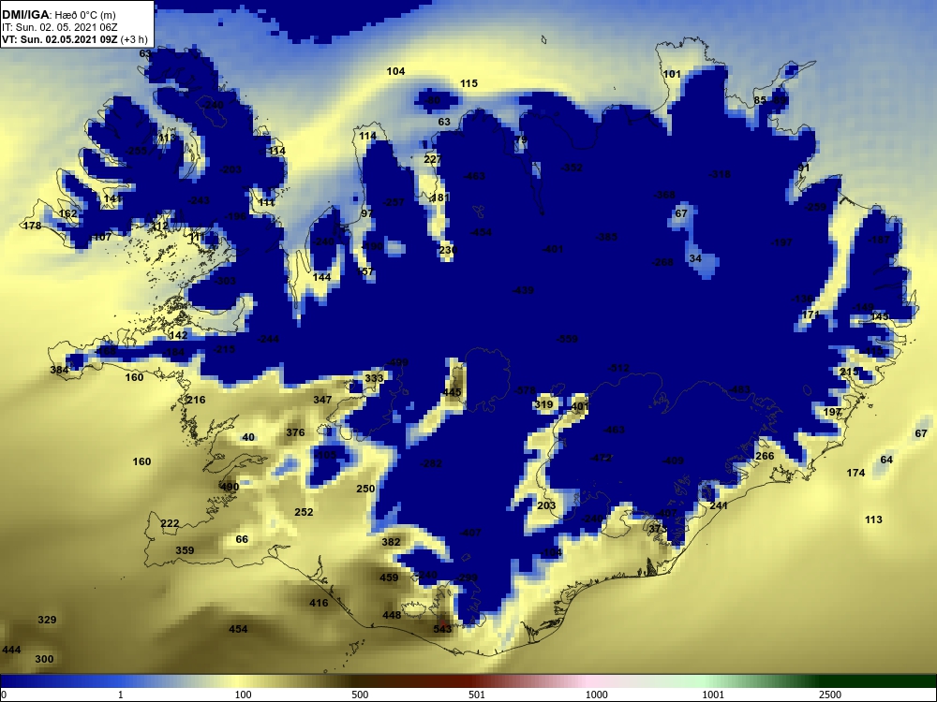Click the map value '416'

tap(319, 604)
